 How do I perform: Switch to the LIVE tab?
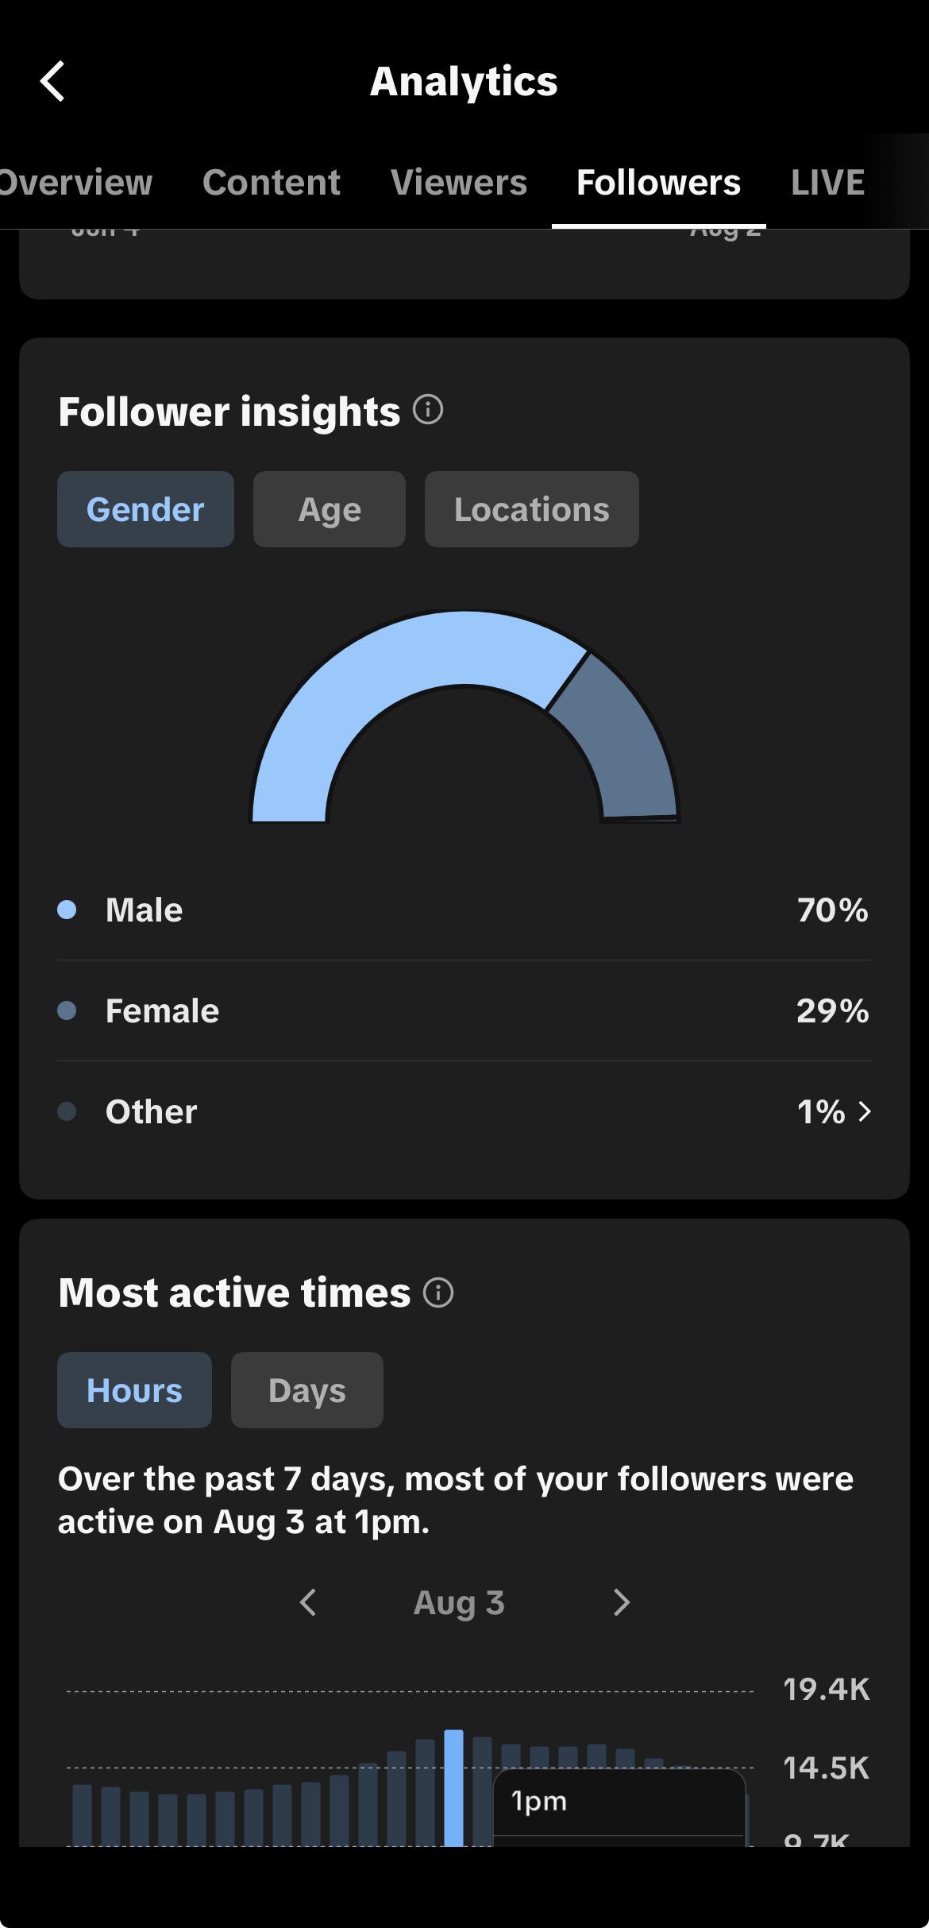[827, 183]
